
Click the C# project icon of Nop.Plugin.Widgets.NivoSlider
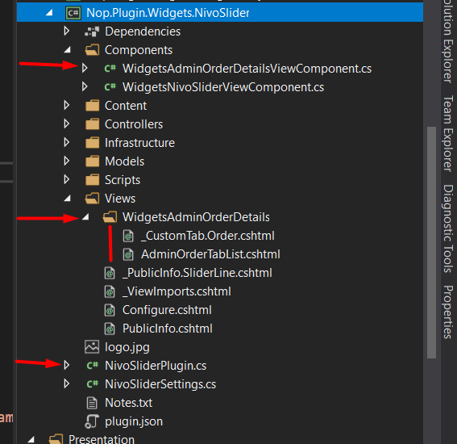73,13
